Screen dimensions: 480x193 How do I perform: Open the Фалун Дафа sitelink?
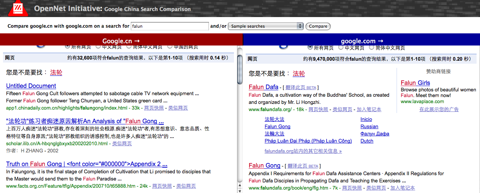[375, 134]
